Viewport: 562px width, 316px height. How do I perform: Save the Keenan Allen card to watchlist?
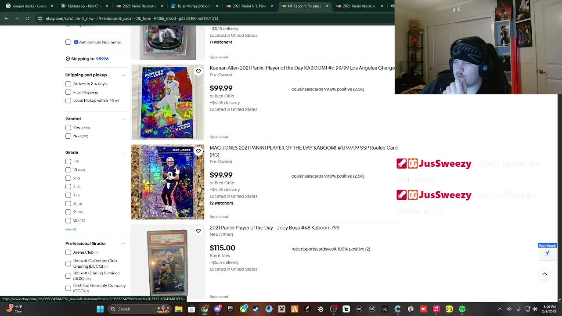pyautogui.click(x=198, y=71)
